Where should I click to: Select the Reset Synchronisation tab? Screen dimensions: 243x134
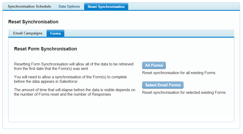click(106, 7)
